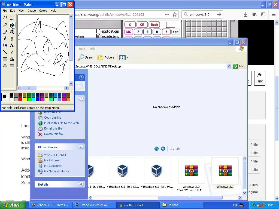Pick the yellow color swatch in Paint
This screenshot has width=279, height=209.
[25, 99]
